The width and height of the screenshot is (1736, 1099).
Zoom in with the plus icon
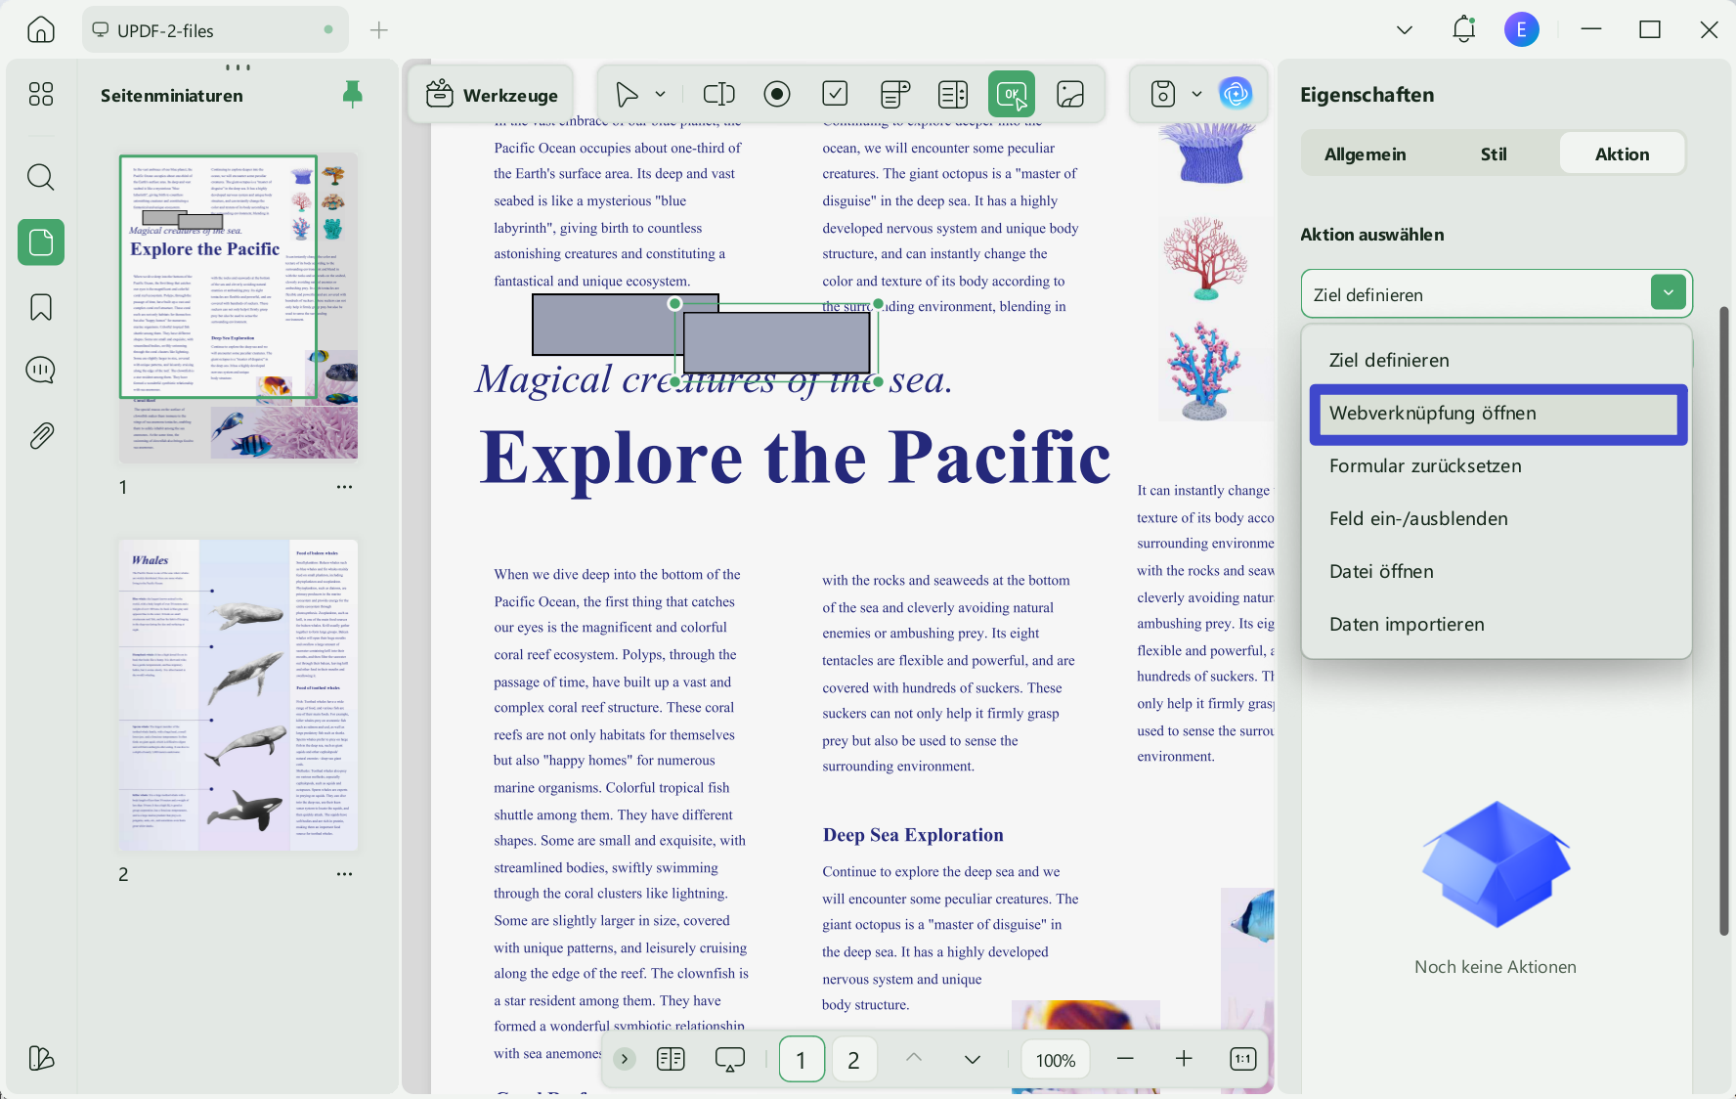[x=1184, y=1059]
